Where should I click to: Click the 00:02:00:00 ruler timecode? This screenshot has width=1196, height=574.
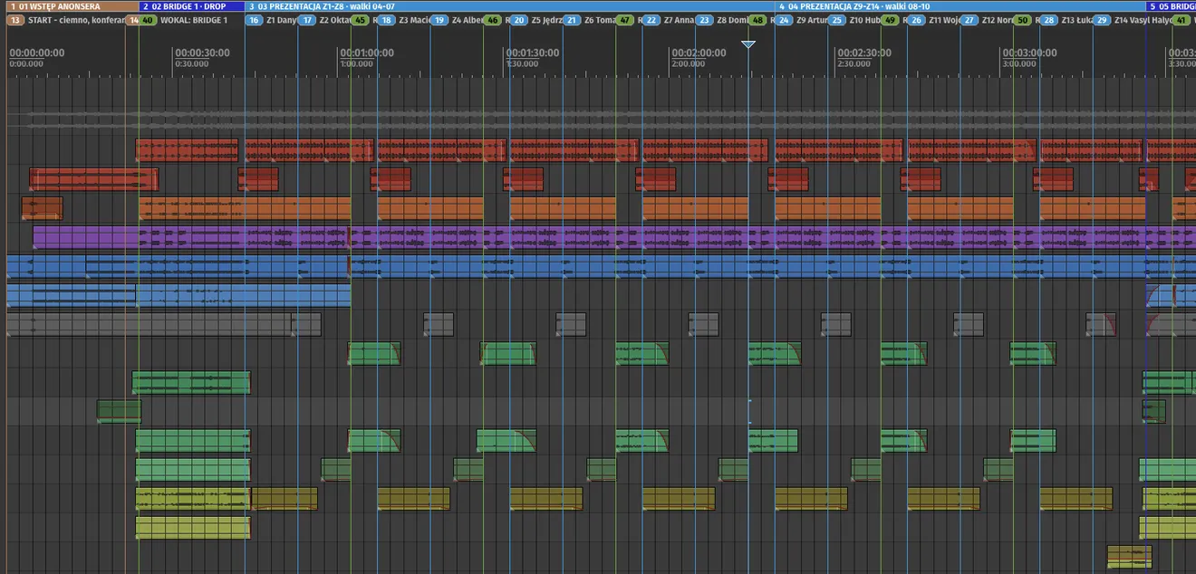[x=699, y=53]
